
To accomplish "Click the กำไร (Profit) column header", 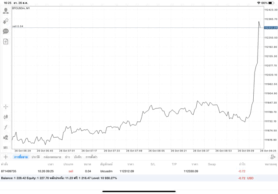I will coord(242,164).
